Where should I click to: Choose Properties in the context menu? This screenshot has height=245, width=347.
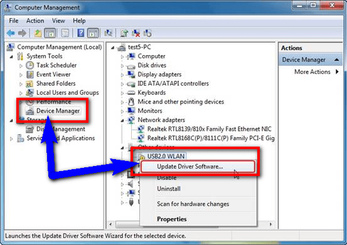pyautogui.click(x=172, y=219)
